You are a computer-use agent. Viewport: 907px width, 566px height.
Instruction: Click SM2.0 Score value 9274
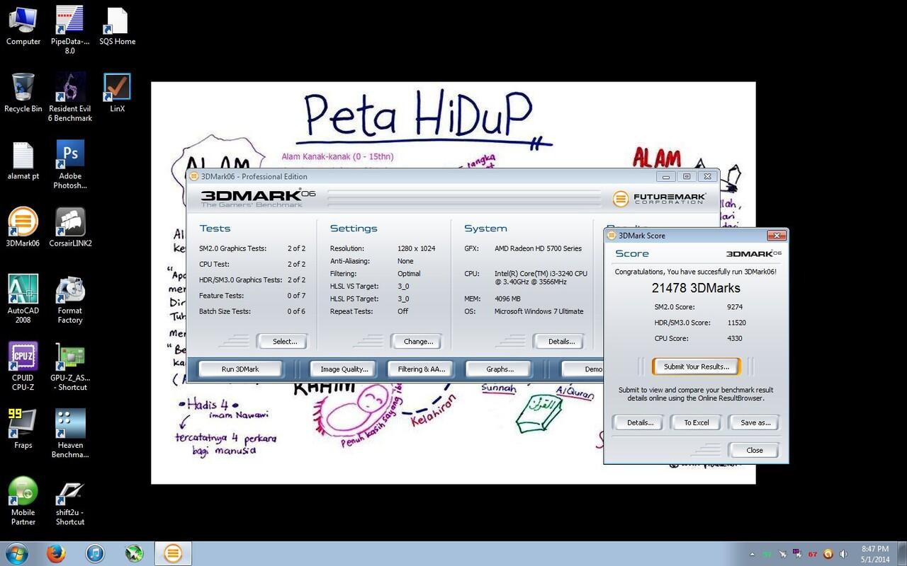click(x=734, y=307)
